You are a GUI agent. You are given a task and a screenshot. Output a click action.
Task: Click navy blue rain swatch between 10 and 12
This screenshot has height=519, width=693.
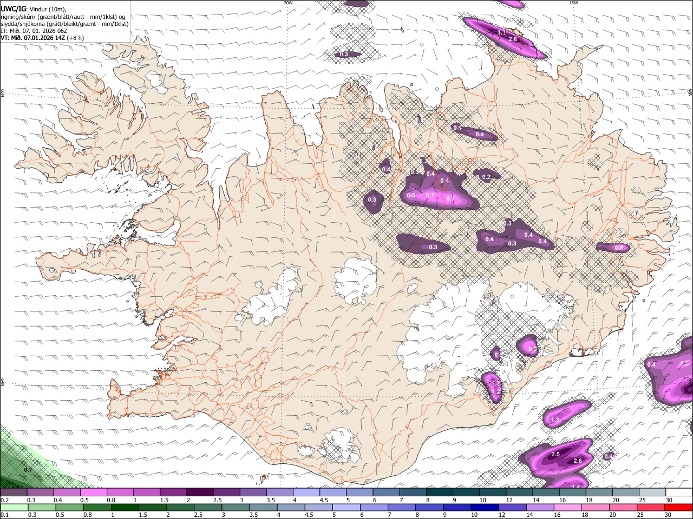point(485,508)
